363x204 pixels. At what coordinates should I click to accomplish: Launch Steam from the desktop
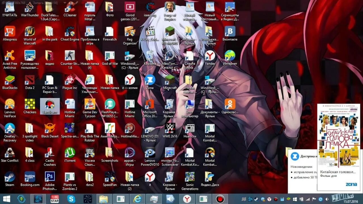tap(10, 179)
